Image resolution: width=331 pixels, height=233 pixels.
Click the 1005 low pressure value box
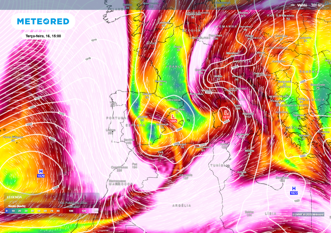point(173,121)
